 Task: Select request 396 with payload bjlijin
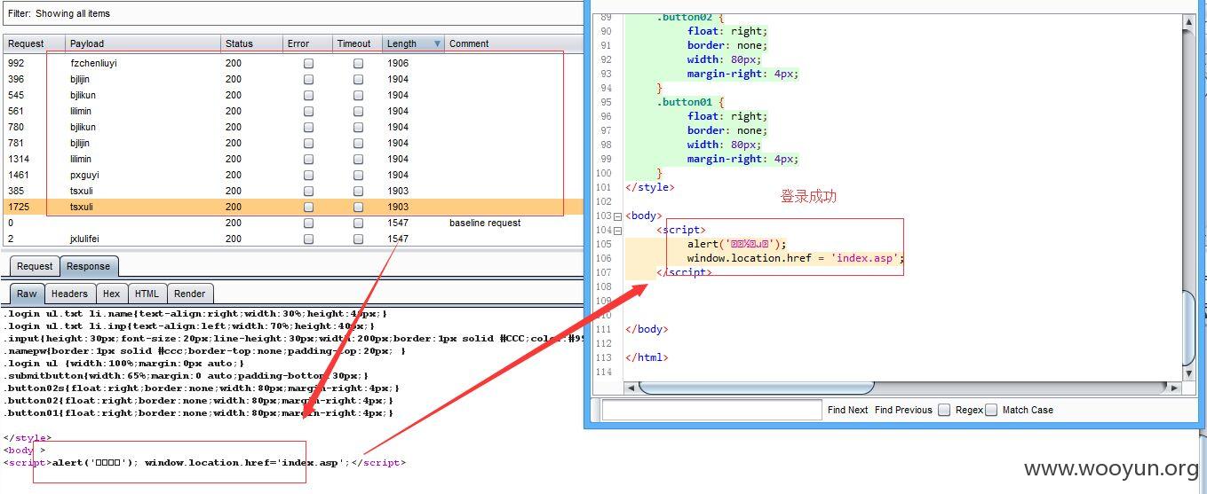tap(293, 79)
